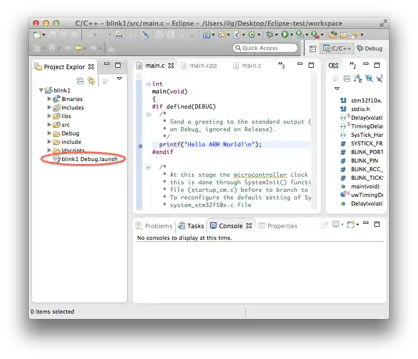418x359 pixels.
Task: Link Project Explorer with the editor
Action: [x=91, y=80]
